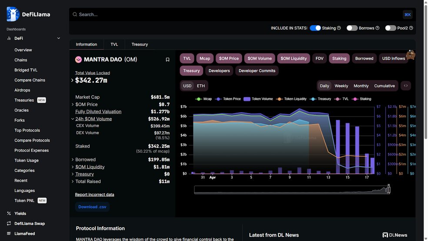
Task: Switch to the Treasury tab
Action: 140,44
